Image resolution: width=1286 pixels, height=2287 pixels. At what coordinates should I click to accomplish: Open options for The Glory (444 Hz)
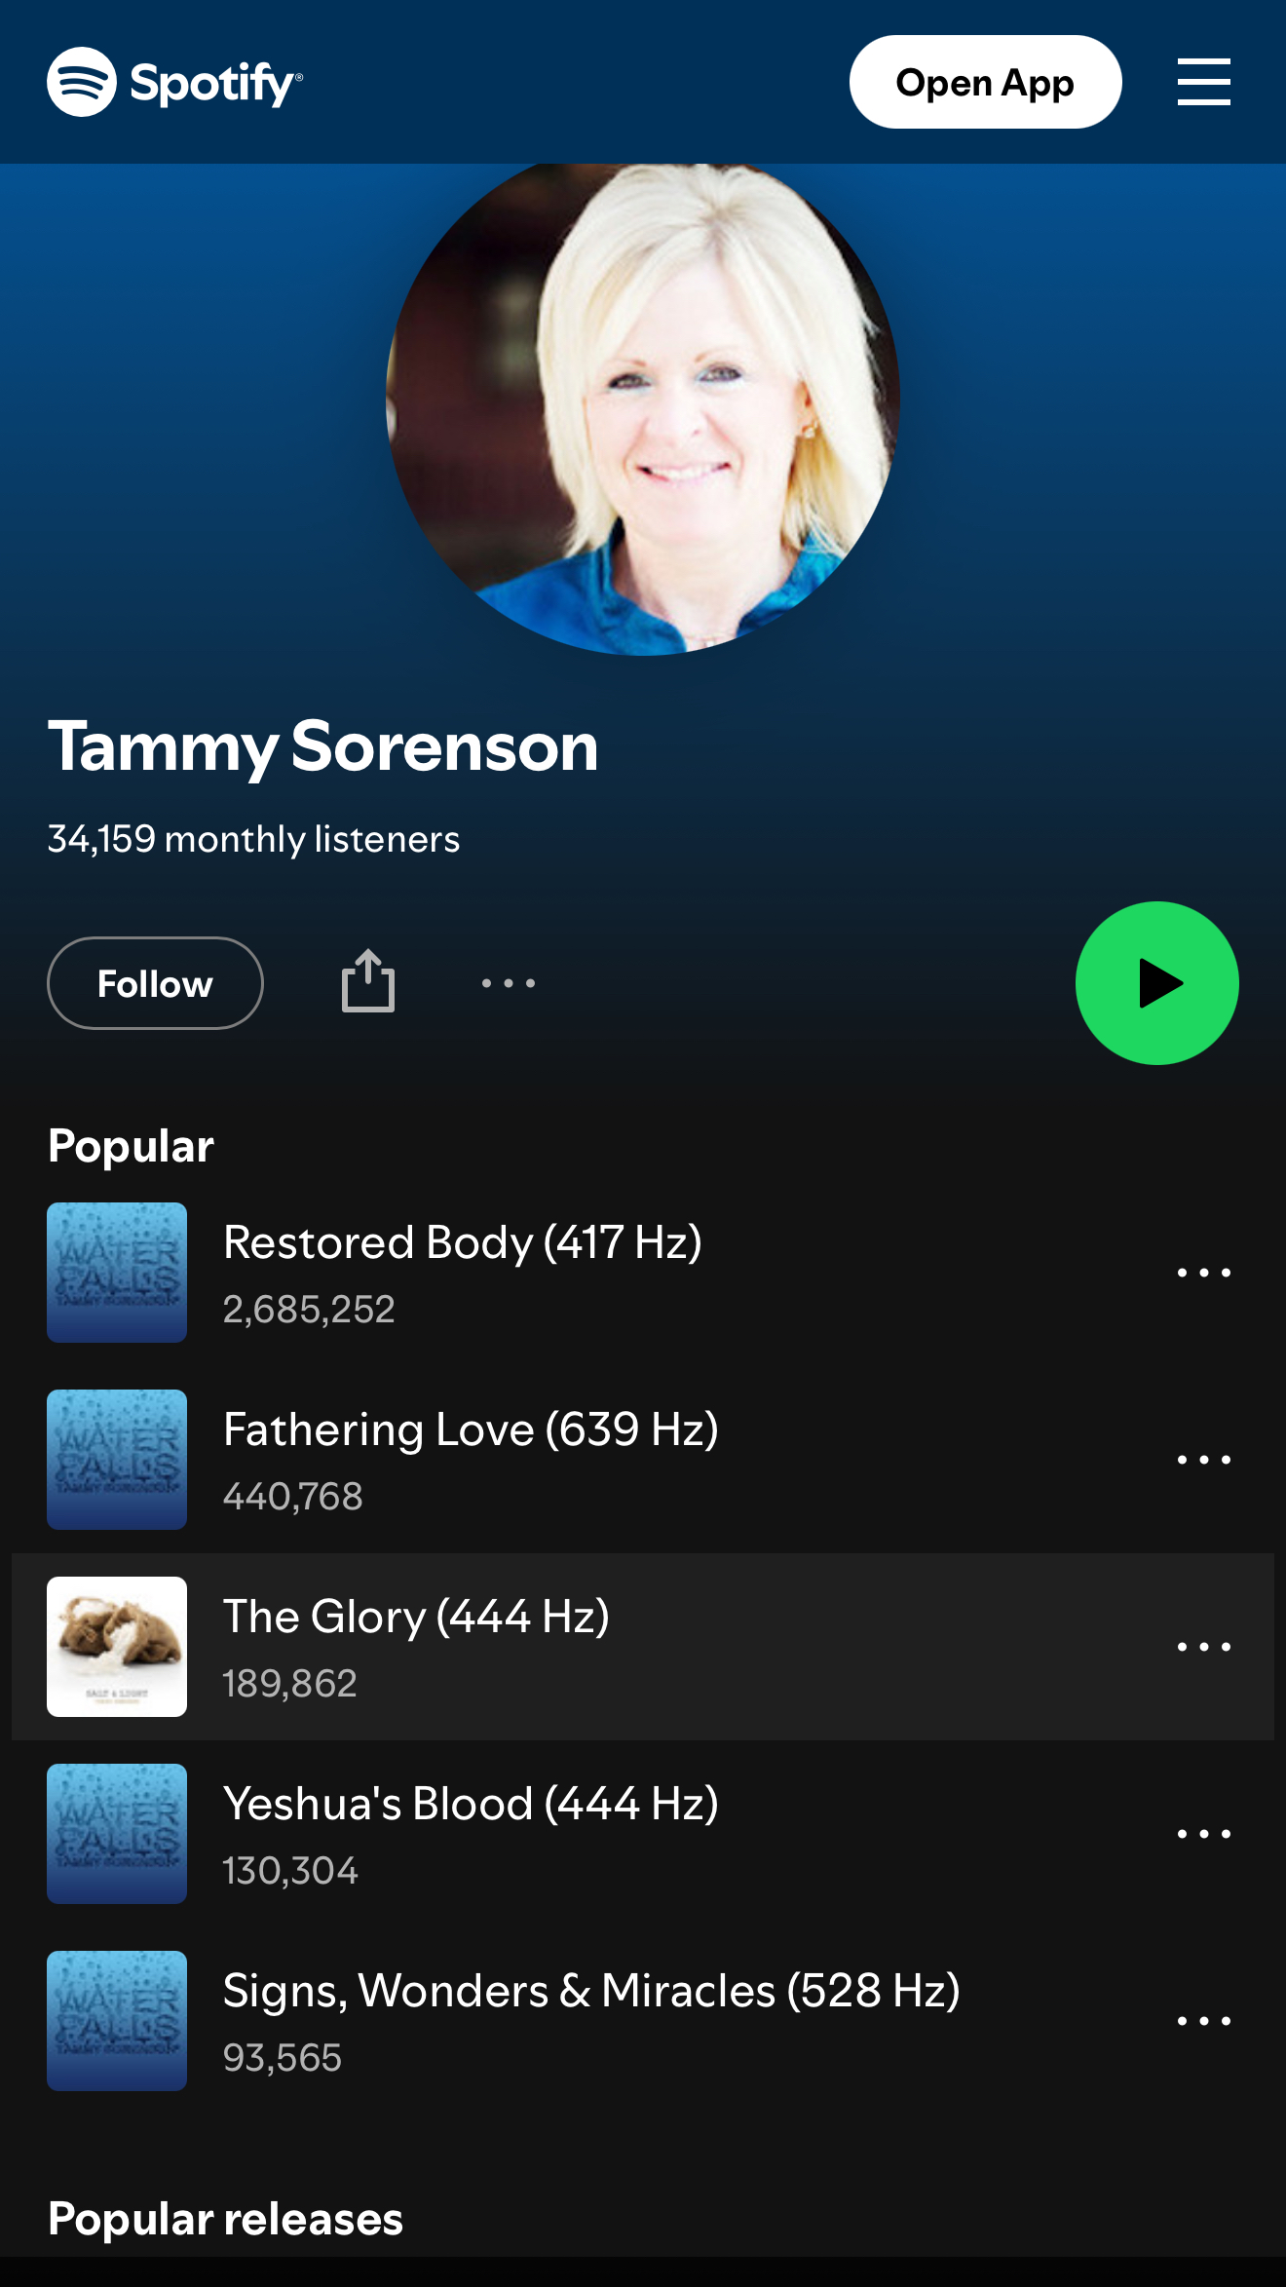(x=1204, y=1647)
